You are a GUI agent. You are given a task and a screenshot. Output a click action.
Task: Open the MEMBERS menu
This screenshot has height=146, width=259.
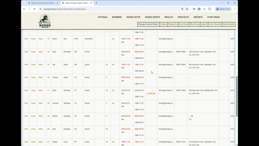click(x=116, y=17)
